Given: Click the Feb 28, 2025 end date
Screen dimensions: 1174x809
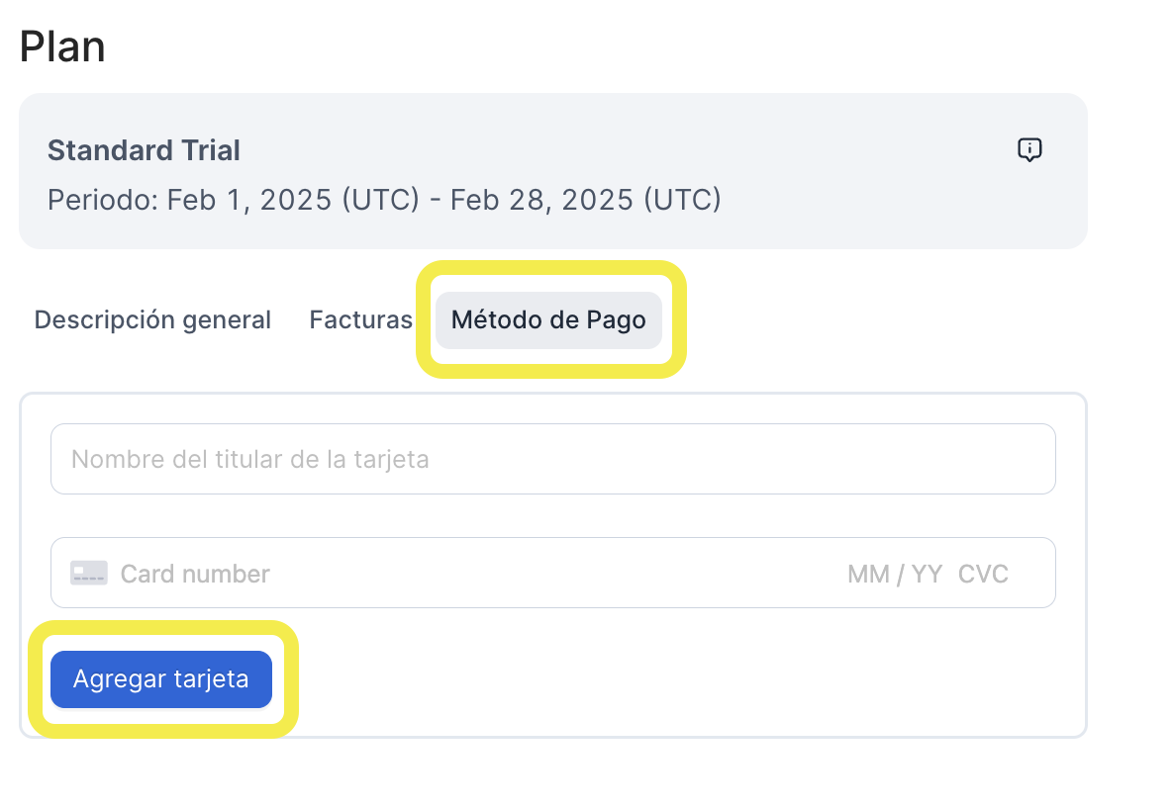Looking at the screenshot, I should pos(542,200).
